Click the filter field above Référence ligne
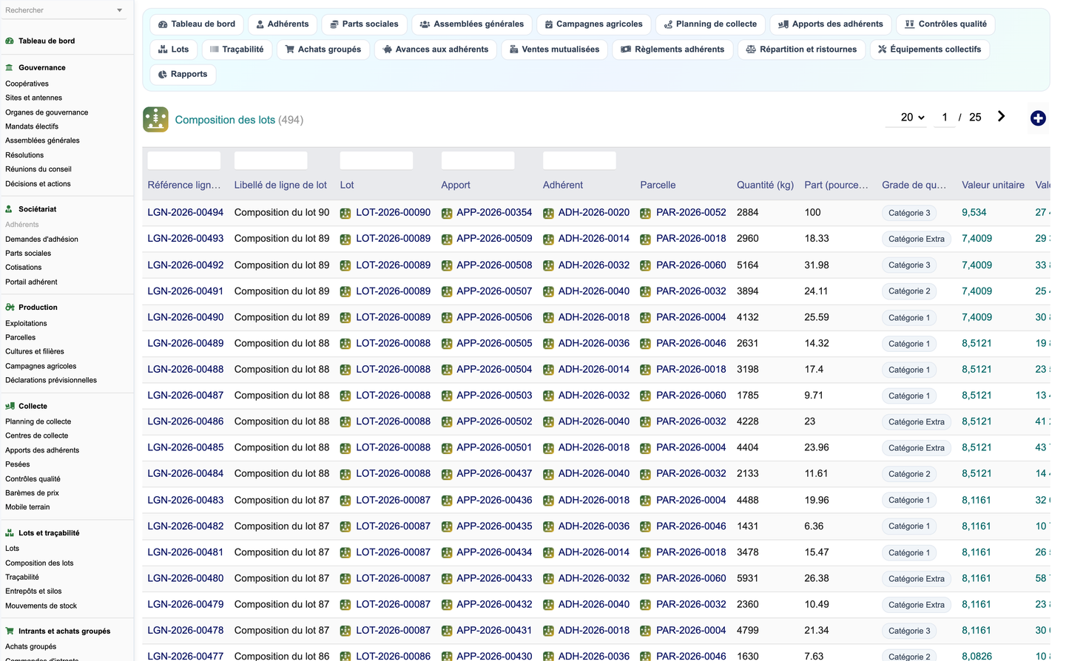The width and height of the screenshot is (1069, 661). pyautogui.click(x=184, y=160)
